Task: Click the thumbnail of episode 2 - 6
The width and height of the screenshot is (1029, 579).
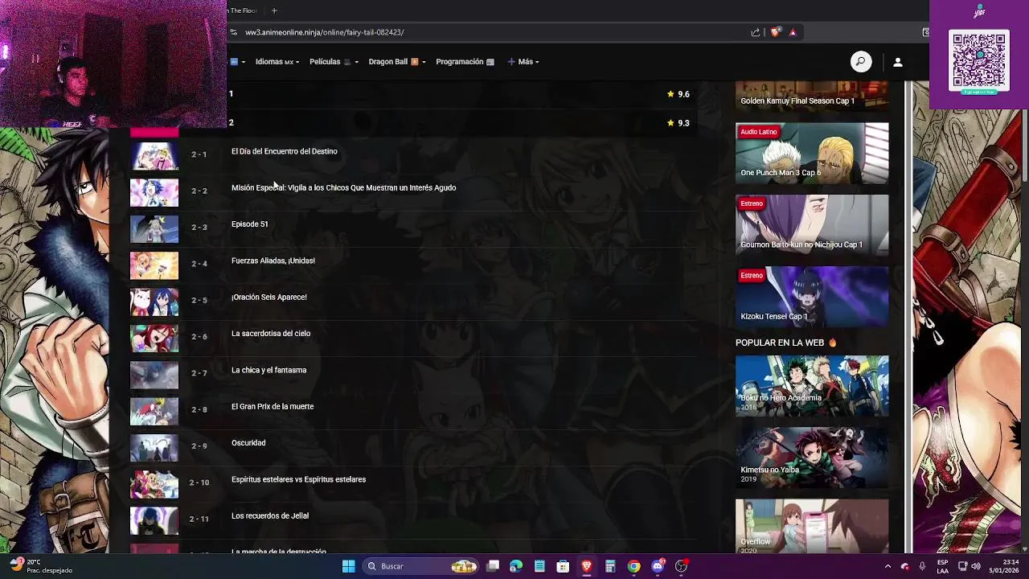Action: (x=154, y=339)
